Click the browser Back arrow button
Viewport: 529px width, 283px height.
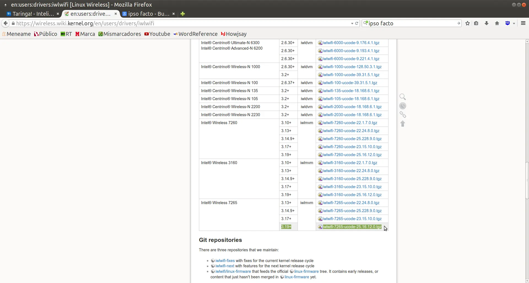(x=6, y=23)
